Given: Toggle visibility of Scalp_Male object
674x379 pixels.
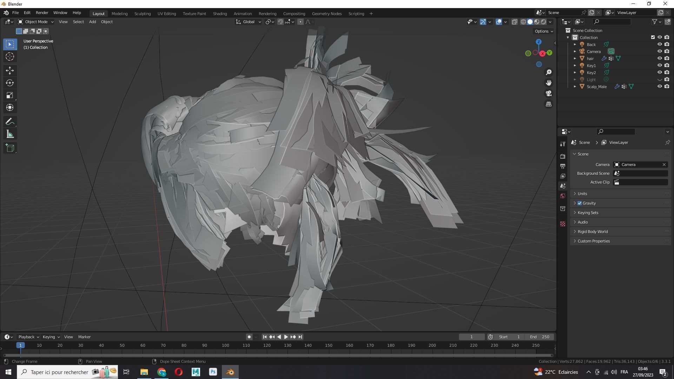Looking at the screenshot, I should click(x=660, y=86).
